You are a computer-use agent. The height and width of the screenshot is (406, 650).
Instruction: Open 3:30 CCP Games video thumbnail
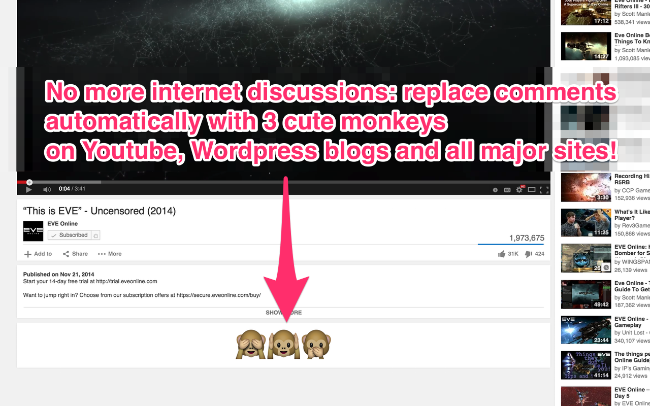coord(586,187)
